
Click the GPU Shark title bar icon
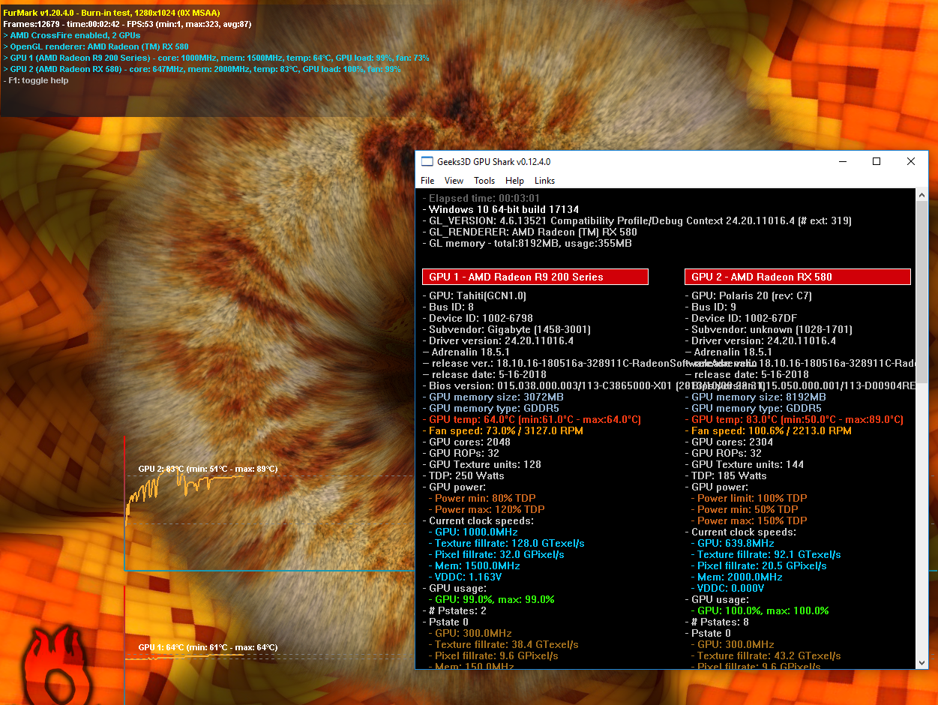tap(427, 161)
